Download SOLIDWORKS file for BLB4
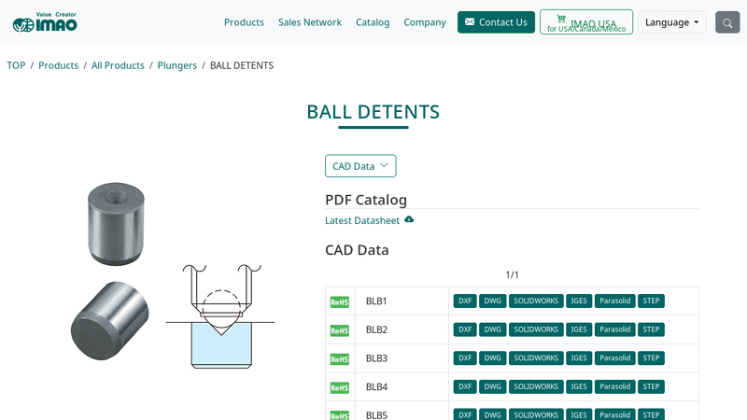Viewport: 747px width, 420px height. (536, 386)
